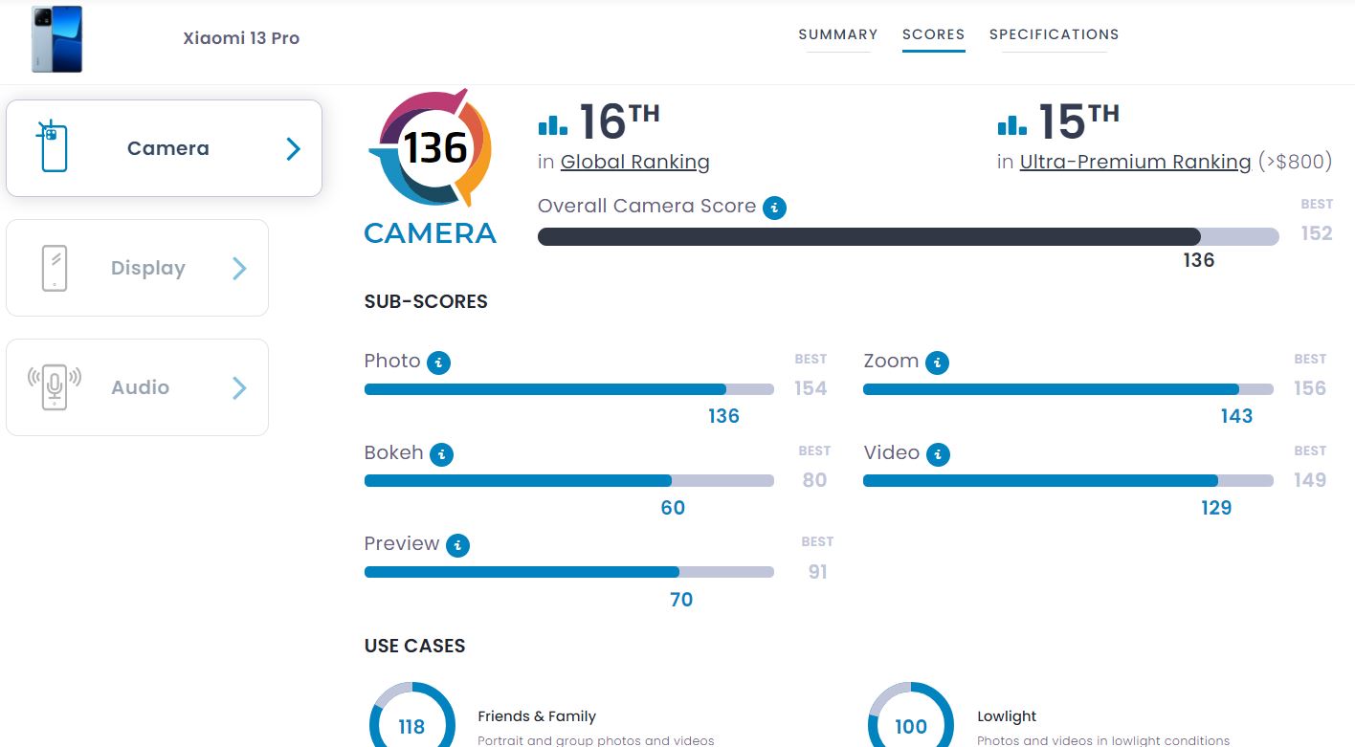Viewport: 1355px width, 747px height.
Task: Click the Preview best score 91
Action: pyautogui.click(x=817, y=572)
